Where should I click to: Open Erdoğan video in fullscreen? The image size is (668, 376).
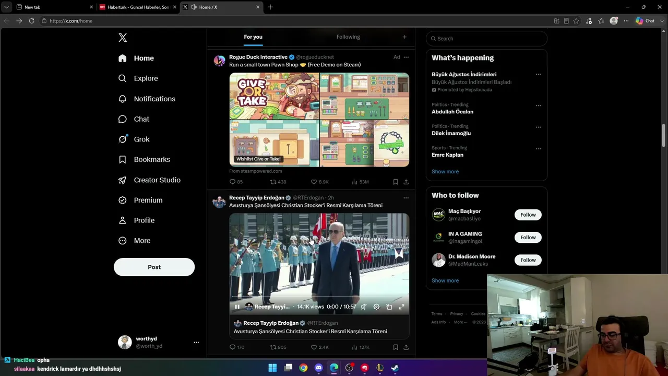pyautogui.click(x=401, y=307)
